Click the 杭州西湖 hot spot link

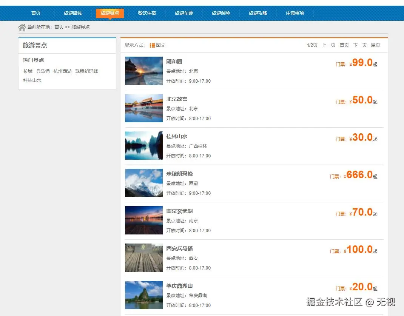click(62, 71)
